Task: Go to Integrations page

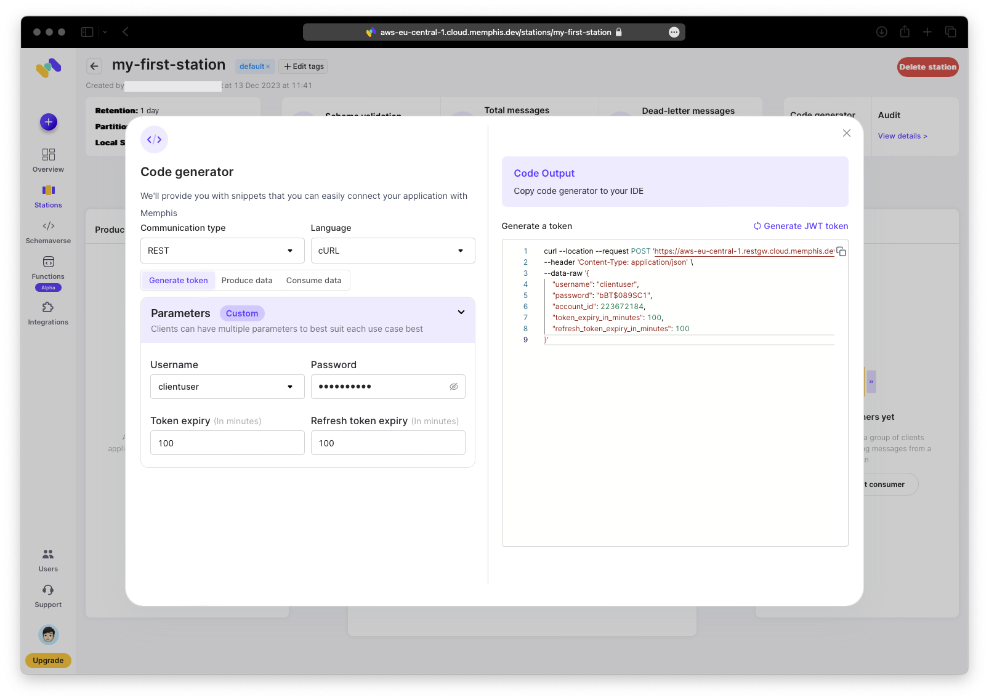Action: pyautogui.click(x=48, y=313)
